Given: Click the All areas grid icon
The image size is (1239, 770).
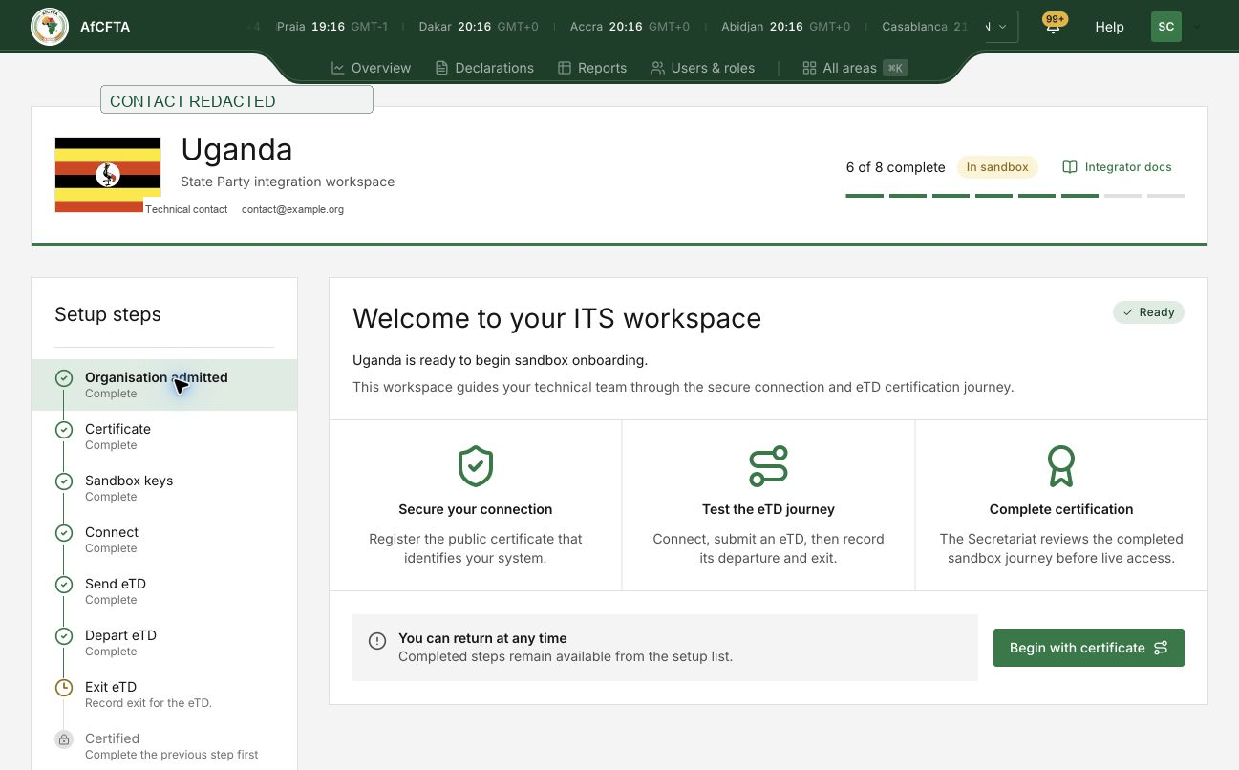Looking at the screenshot, I should [809, 68].
